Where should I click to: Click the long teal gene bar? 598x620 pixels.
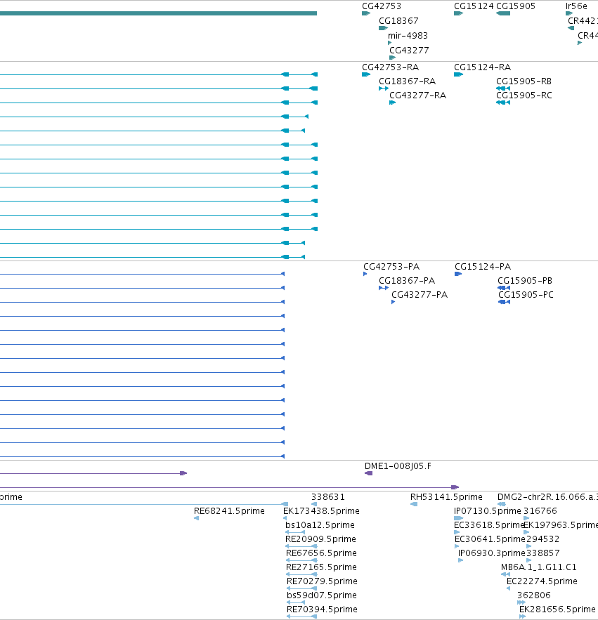coord(158,13)
